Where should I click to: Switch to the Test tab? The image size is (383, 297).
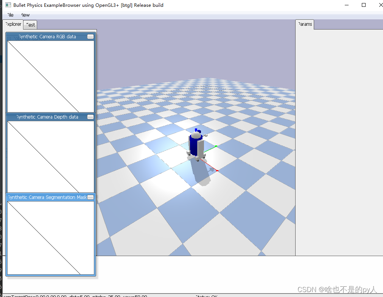pos(30,24)
